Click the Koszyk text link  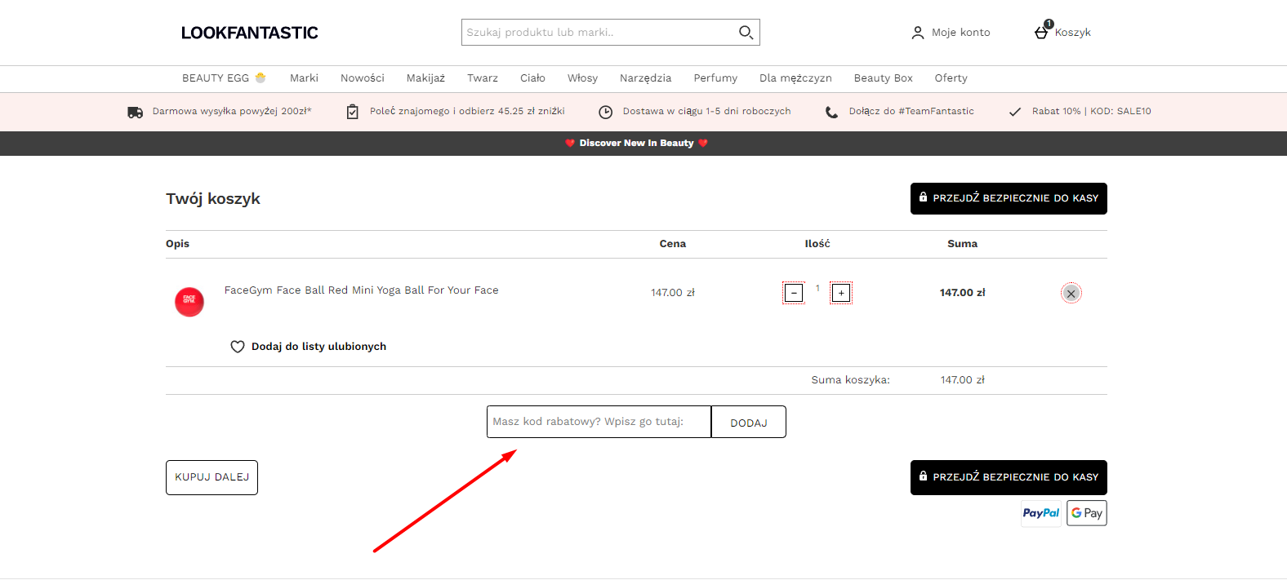[1072, 33]
